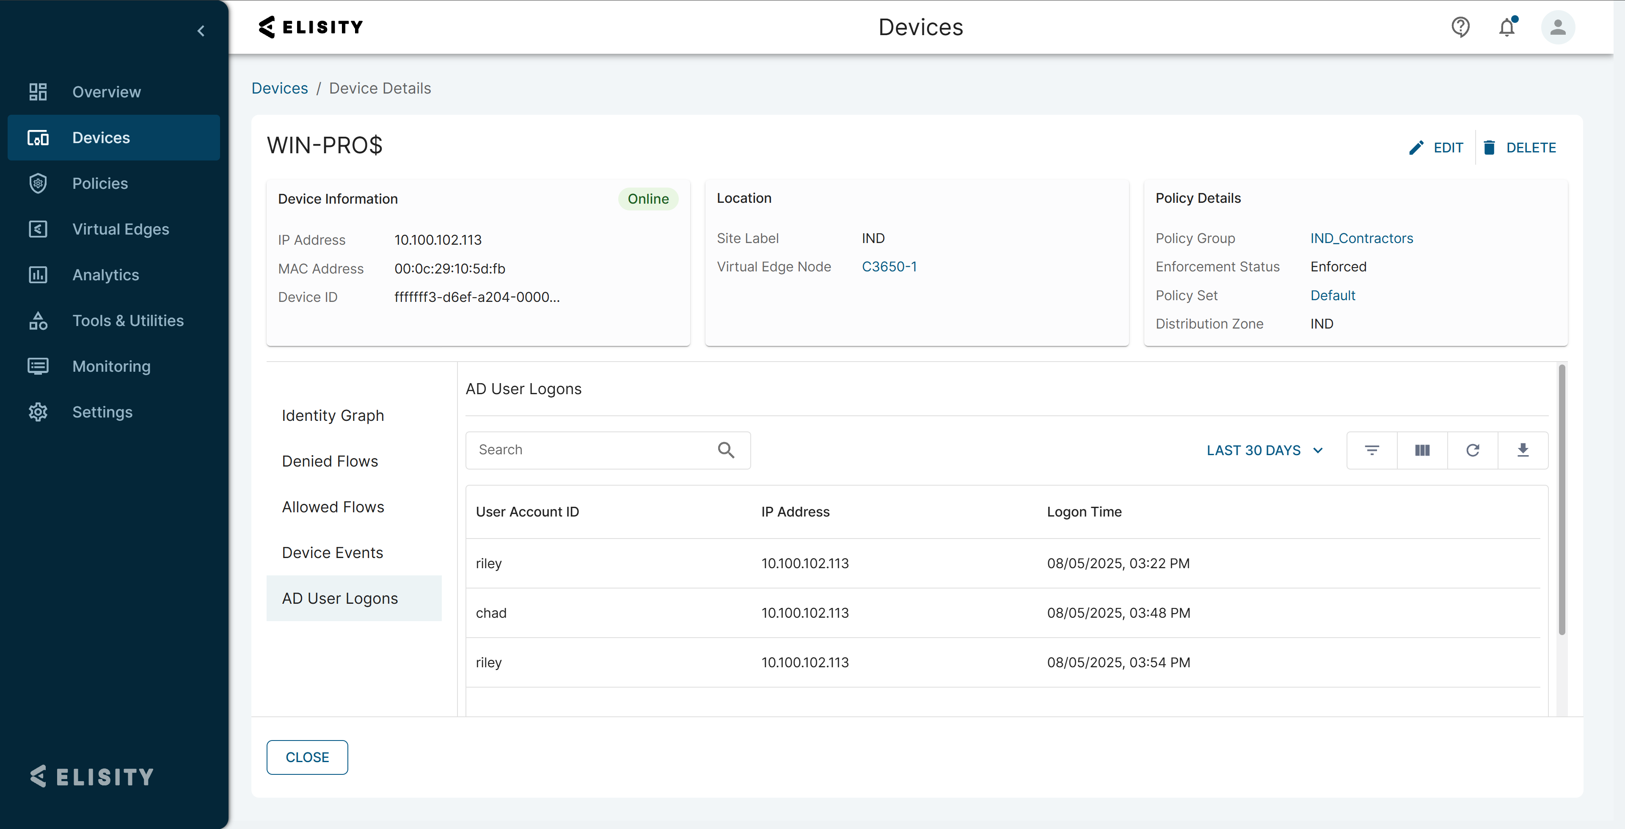Go to Overview in the sidebar
The image size is (1625, 829).
[107, 91]
